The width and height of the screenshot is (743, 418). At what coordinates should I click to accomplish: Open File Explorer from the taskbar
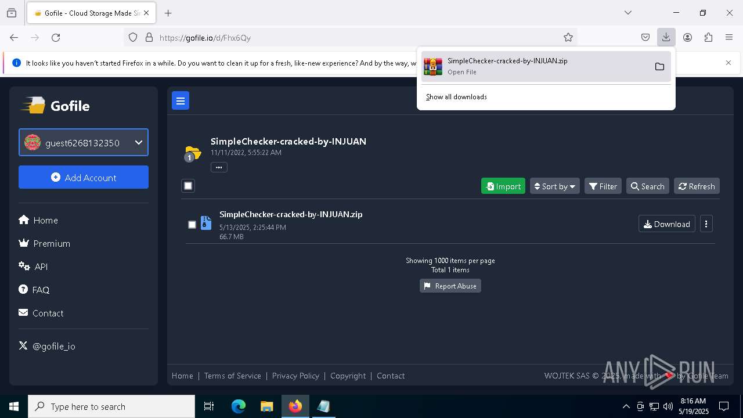click(266, 406)
